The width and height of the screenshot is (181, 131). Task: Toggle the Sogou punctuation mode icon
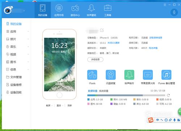pyautogui.click(x=162, y=120)
